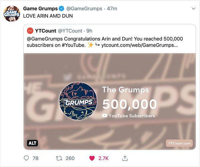Image resolution: width=200 pixels, height=167 pixels.
Task: Click the @GameGrumps mention in quoted tweet
Action: tap(45, 39)
